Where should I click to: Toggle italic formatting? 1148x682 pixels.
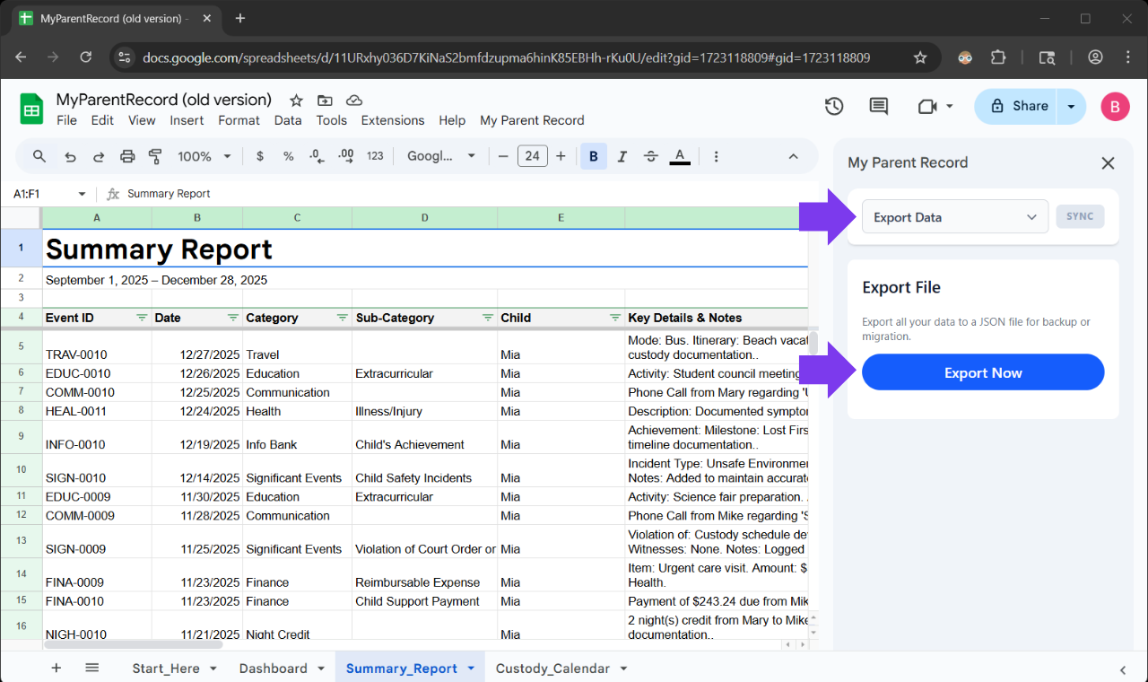(x=622, y=156)
